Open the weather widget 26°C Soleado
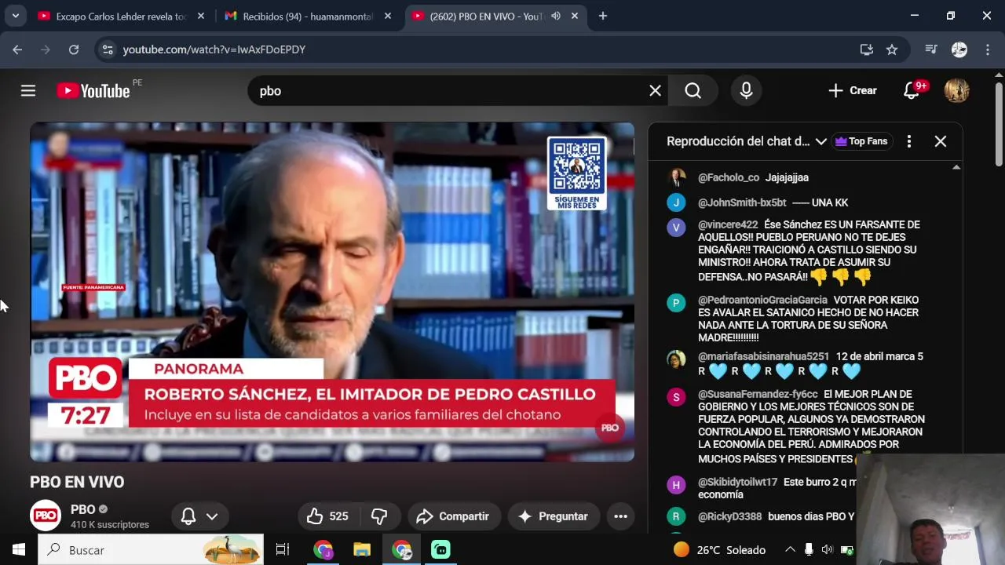The height and width of the screenshot is (565, 1005). point(719,550)
